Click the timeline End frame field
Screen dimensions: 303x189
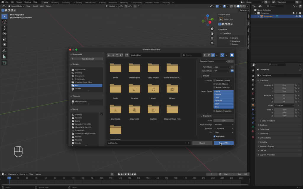click(x=243, y=174)
